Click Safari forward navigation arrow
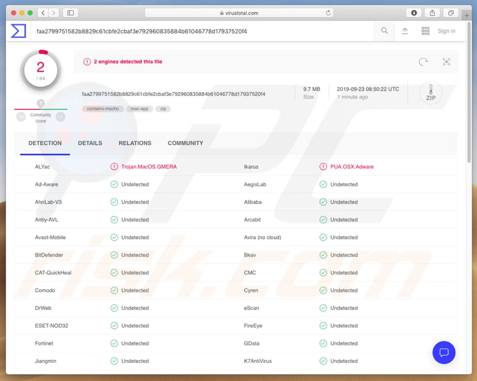Image resolution: width=477 pixels, height=381 pixels. click(x=54, y=13)
